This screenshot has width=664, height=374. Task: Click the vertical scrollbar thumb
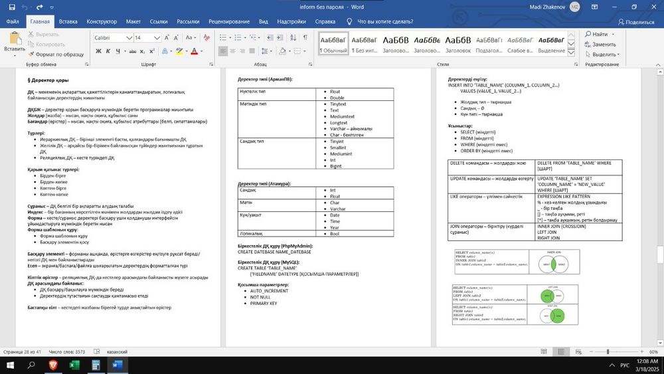(x=660, y=254)
